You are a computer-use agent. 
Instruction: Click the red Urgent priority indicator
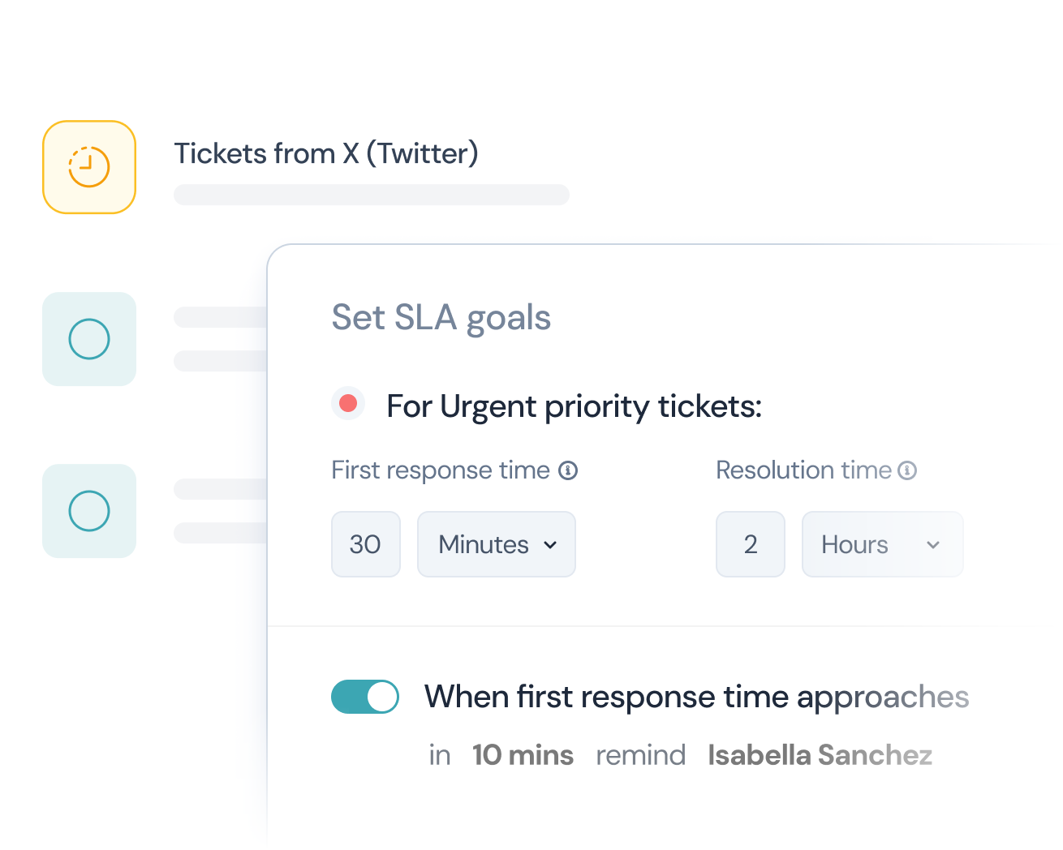[348, 402]
